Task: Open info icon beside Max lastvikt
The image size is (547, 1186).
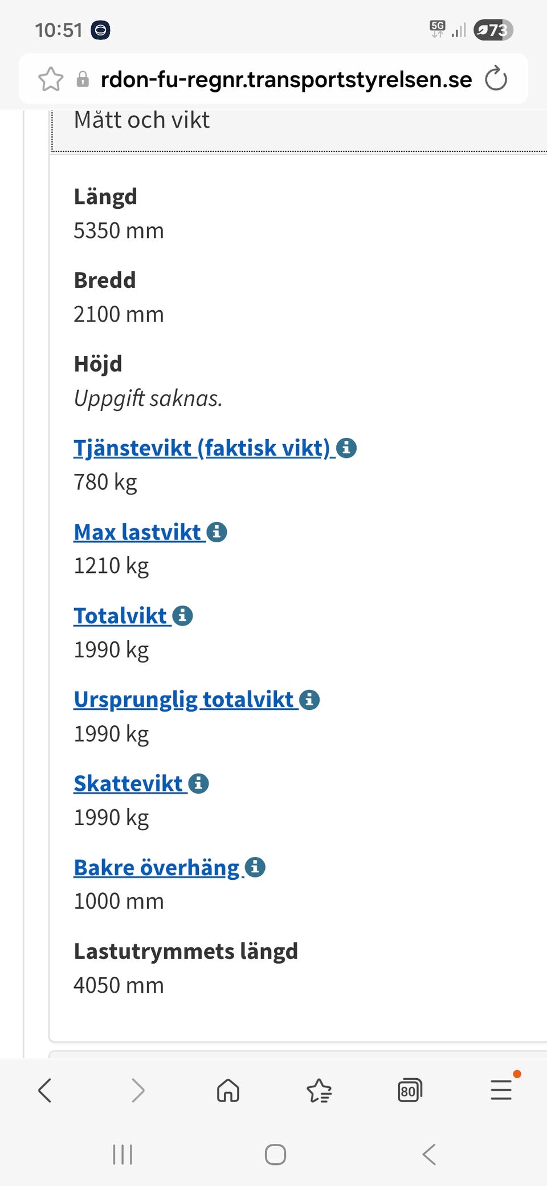Action: point(217,532)
